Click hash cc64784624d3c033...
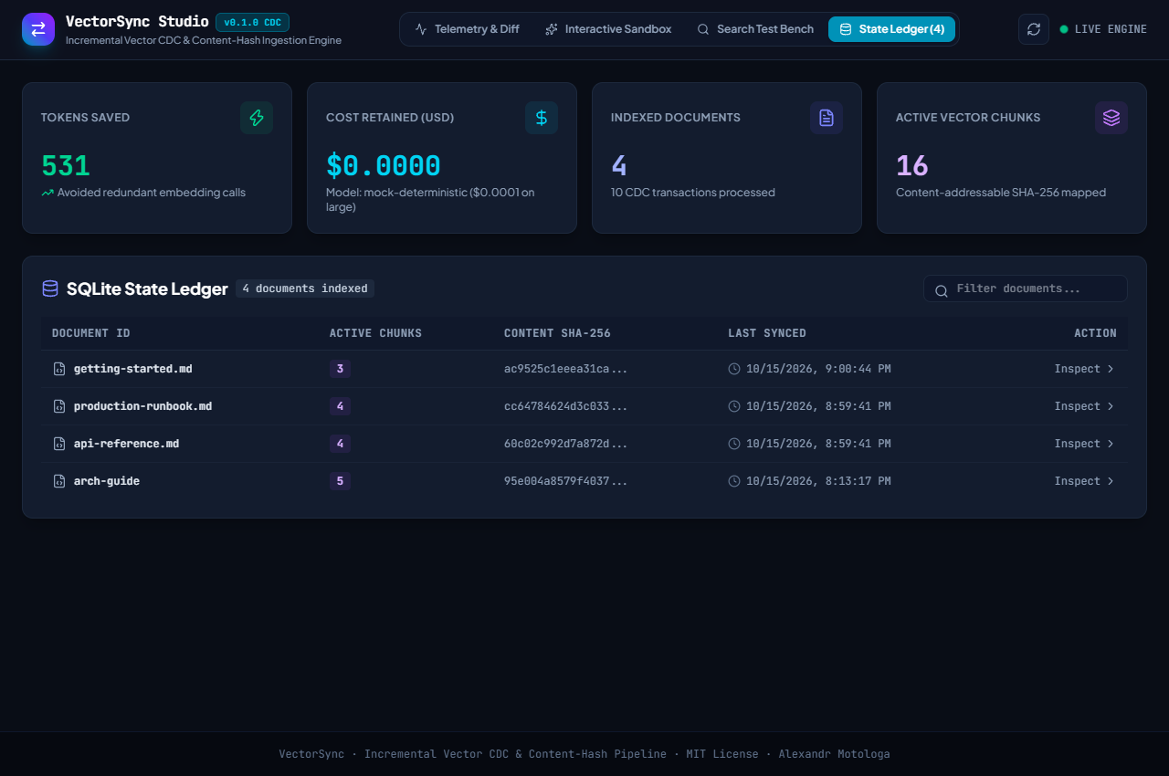The height and width of the screenshot is (776, 1169). point(565,406)
